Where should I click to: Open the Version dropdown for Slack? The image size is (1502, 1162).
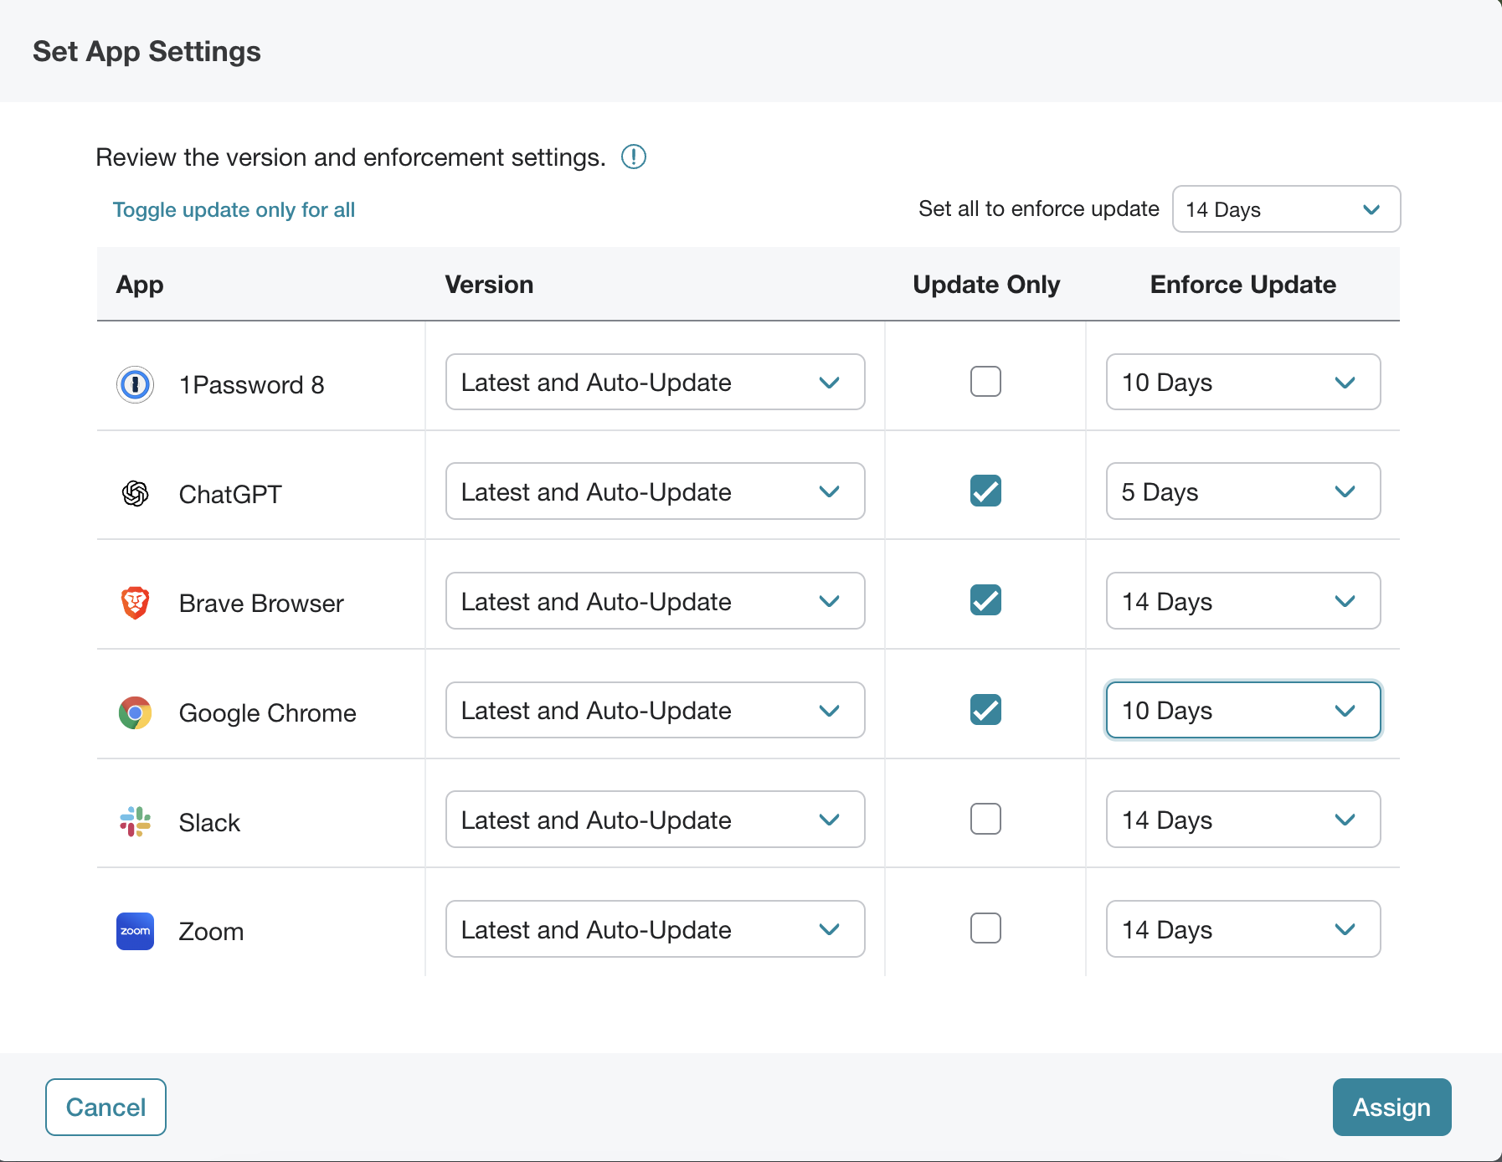click(656, 820)
